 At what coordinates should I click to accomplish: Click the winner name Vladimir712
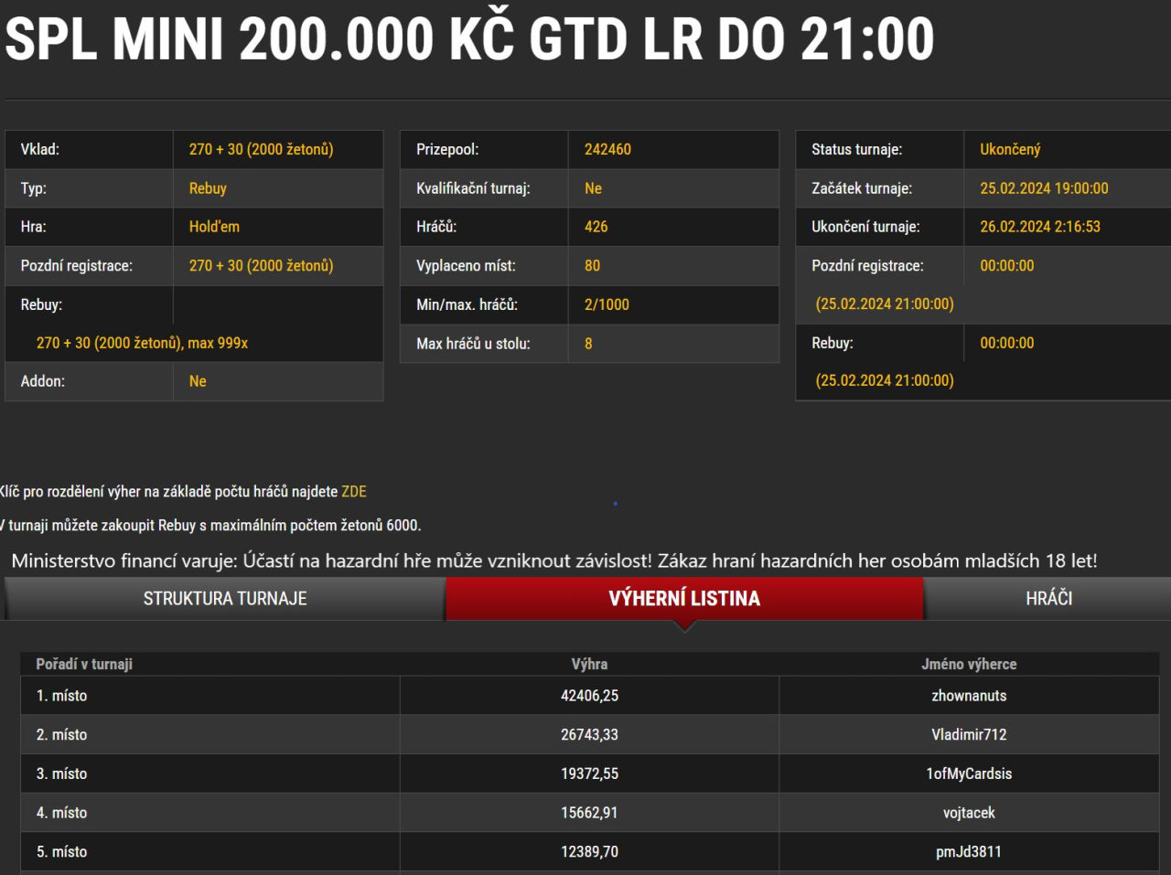(x=969, y=735)
